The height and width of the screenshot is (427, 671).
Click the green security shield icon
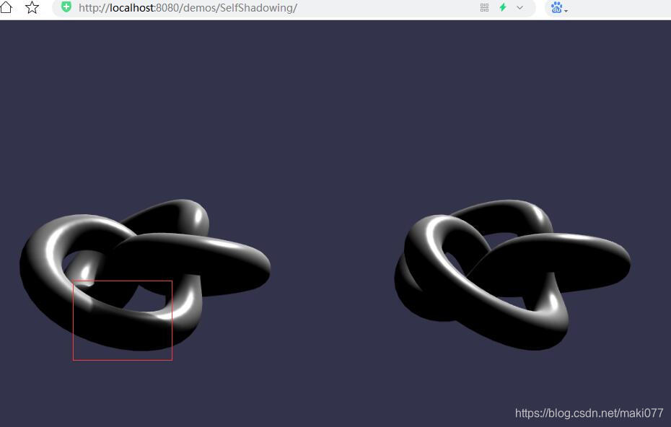[x=66, y=6]
